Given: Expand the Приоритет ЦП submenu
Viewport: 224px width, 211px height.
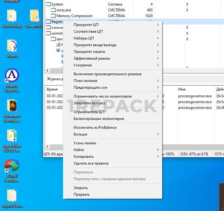Looking at the screenshot, I should (86, 25).
